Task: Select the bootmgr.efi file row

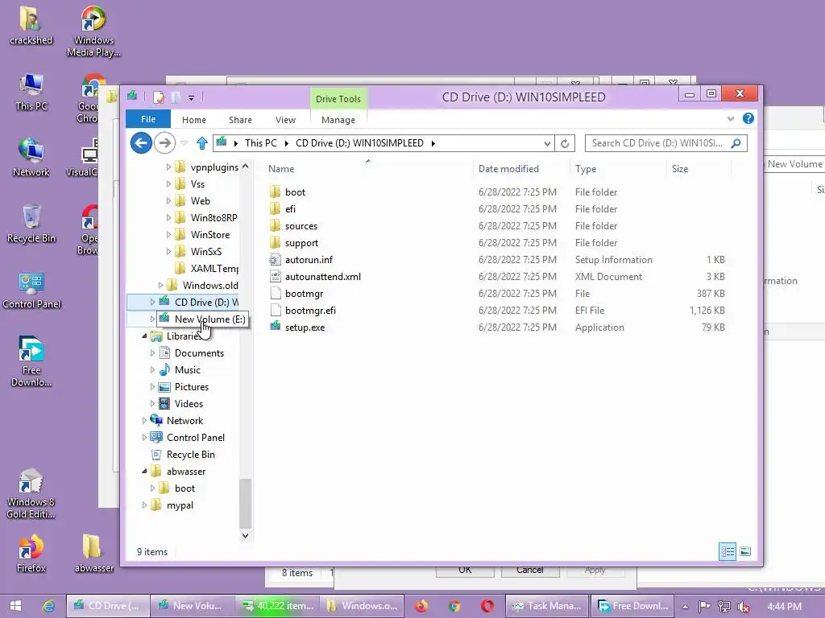Action: click(497, 310)
